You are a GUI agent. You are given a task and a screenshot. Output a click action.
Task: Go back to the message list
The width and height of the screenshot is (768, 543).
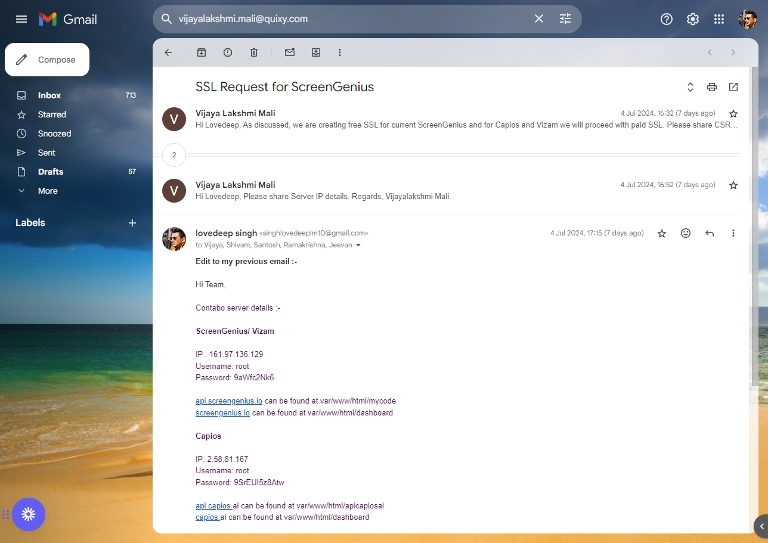[168, 52]
